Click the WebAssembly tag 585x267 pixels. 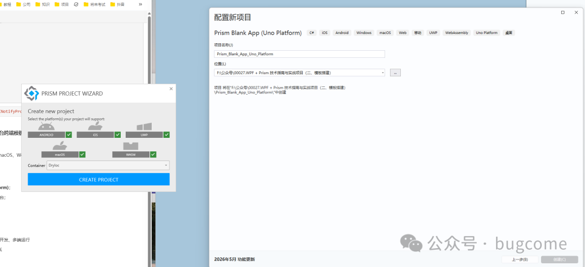click(457, 33)
